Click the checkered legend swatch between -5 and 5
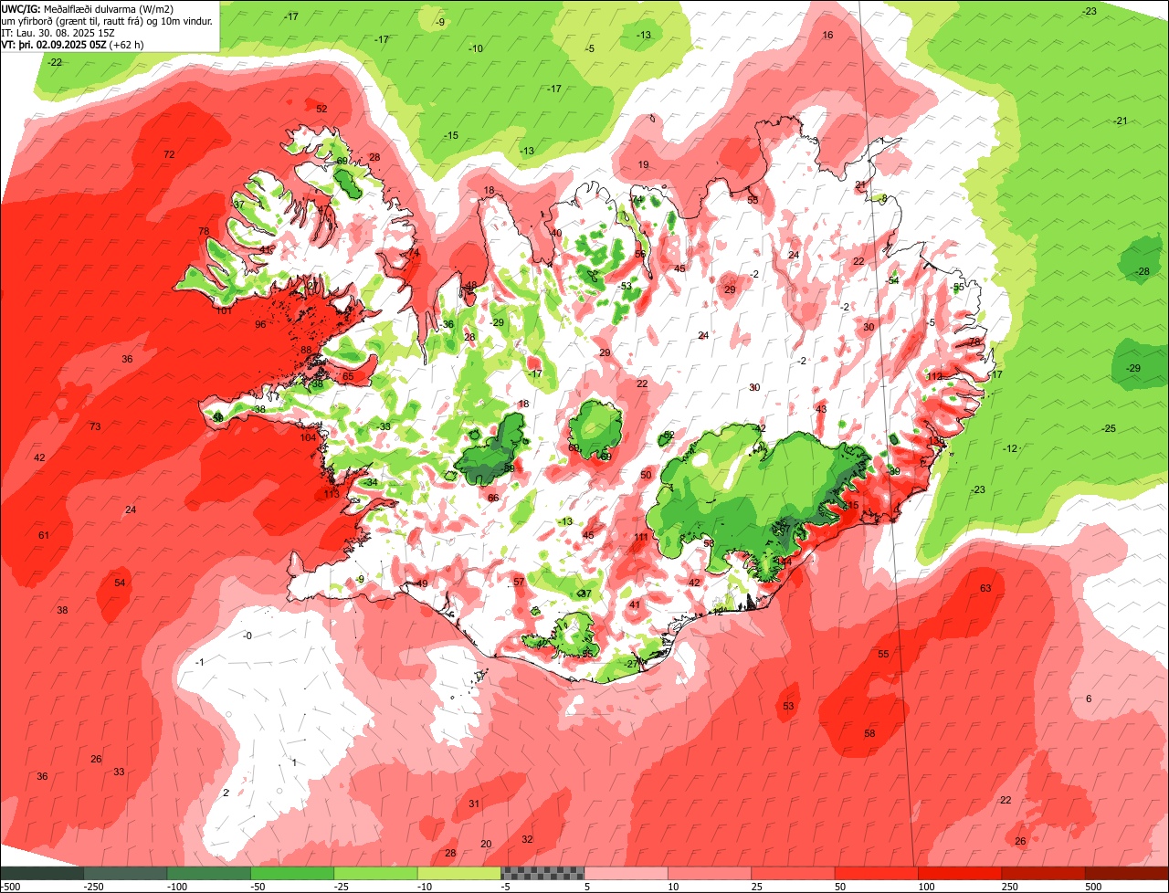The image size is (1169, 893). click(x=542, y=873)
